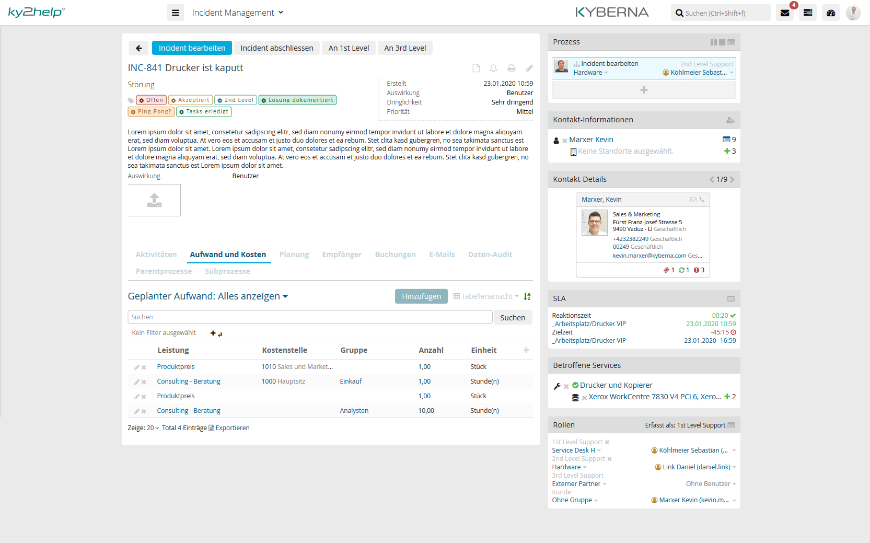
Task: Create a new document with the page icon
Action: coord(476,68)
